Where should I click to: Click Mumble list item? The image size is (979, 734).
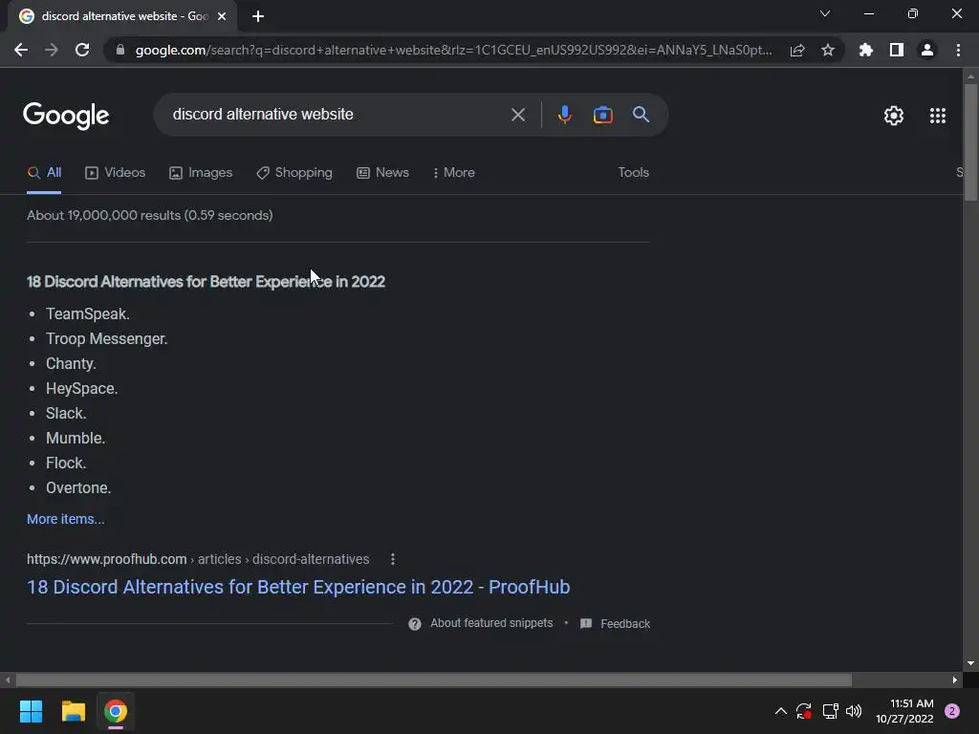click(76, 439)
